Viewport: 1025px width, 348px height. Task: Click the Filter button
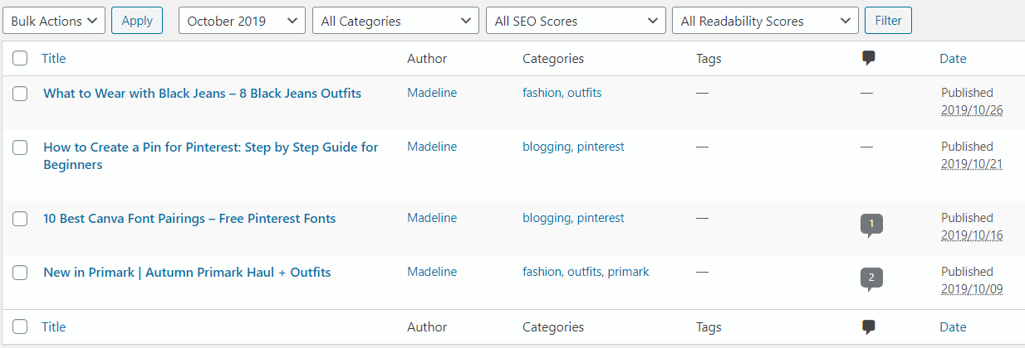pyautogui.click(x=888, y=21)
